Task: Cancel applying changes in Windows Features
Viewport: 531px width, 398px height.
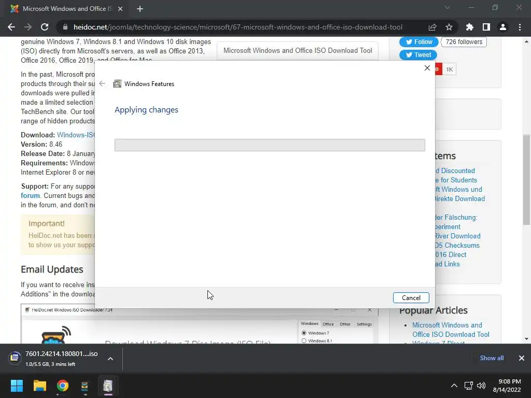Action: [411, 298]
